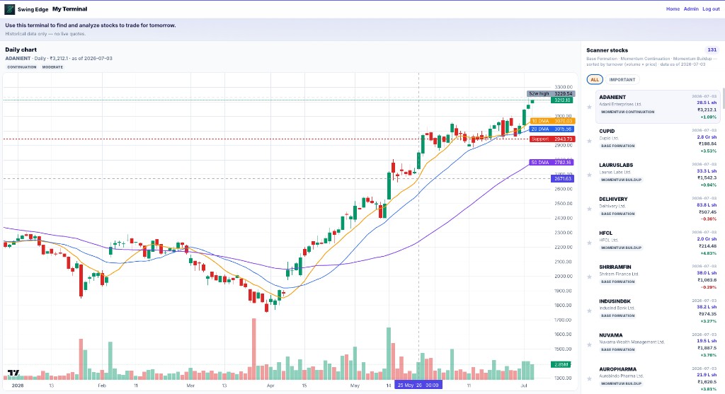Switch to the IMPORTANT filter

point(622,79)
